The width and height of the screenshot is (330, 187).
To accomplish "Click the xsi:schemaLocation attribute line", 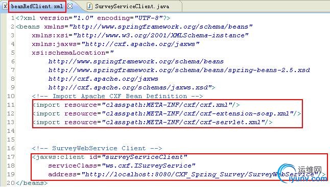I will pos(73,53).
